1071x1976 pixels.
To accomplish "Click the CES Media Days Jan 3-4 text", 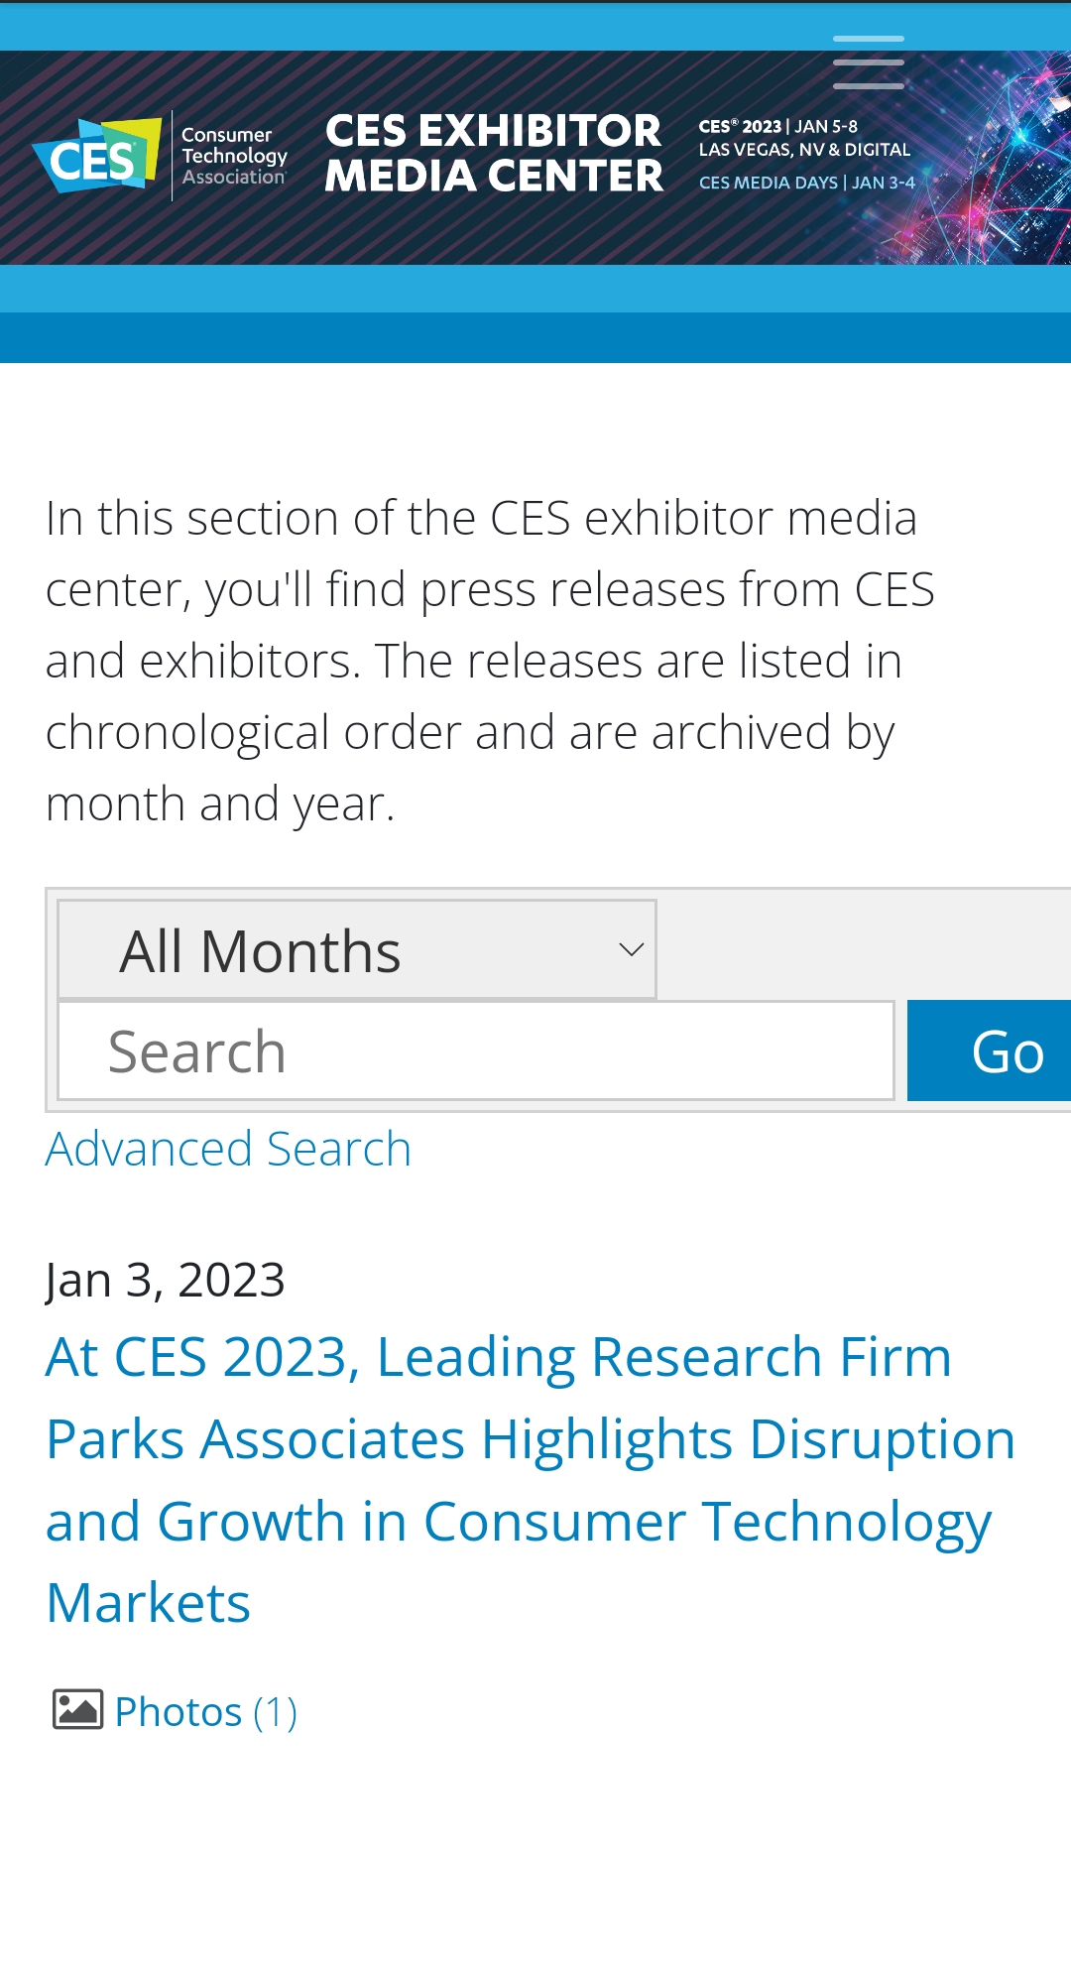I will (x=806, y=183).
